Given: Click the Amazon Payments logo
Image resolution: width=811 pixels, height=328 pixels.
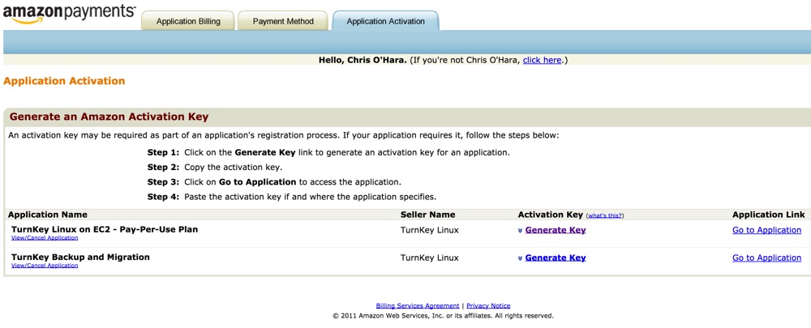Looking at the screenshot, I should [x=69, y=14].
